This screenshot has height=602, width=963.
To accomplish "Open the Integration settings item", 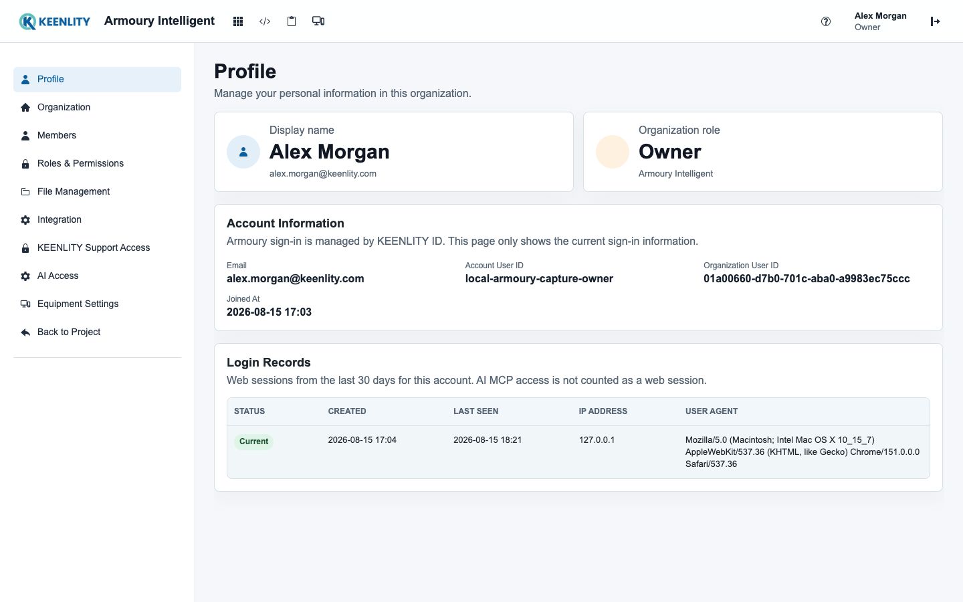I will click(x=97, y=219).
